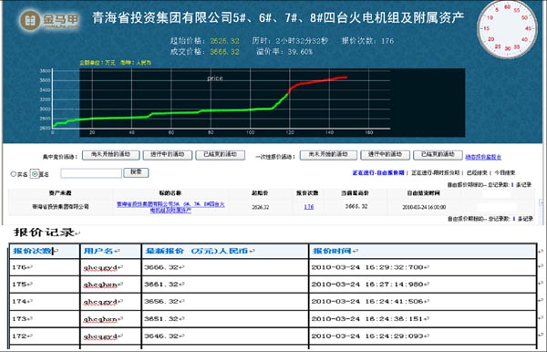
Task: Open 尚未开始的活动 under 集中竞价活动
Action: tap(110, 155)
